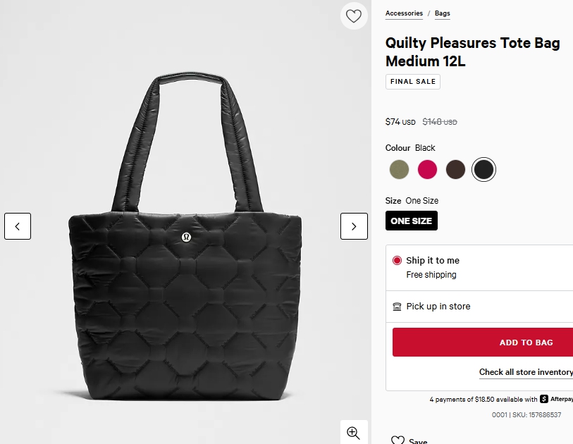573x444 pixels.
Task: Zoom in with the magnifier icon
Action: tap(353, 433)
